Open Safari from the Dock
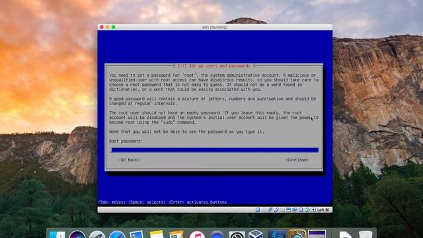 [117, 234]
